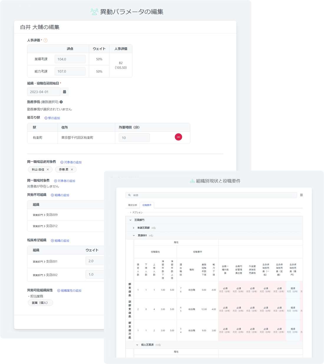The image size is (324, 364).
Task: Edit the weight field 1.0 for 支店002
Action: click(x=95, y=274)
